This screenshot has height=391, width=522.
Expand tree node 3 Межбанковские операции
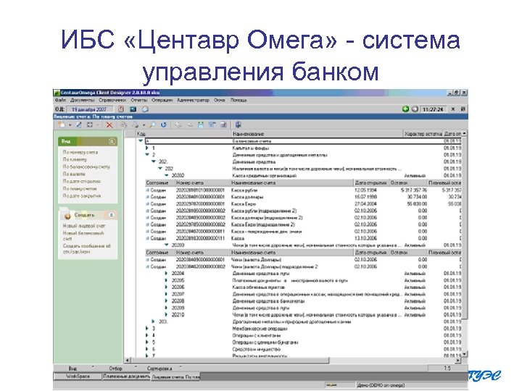point(146,329)
